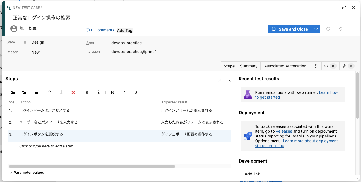Switch to the Summary tab
The height and width of the screenshot is (182, 361).
249,66
